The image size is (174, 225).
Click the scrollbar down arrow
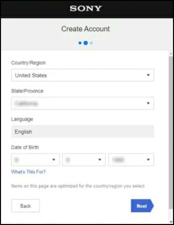171,222
